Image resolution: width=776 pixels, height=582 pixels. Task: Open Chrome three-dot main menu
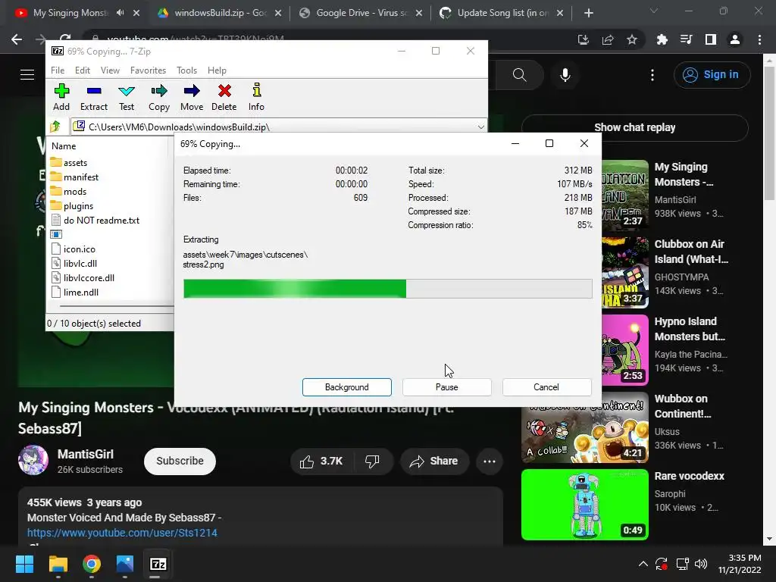[759, 39]
